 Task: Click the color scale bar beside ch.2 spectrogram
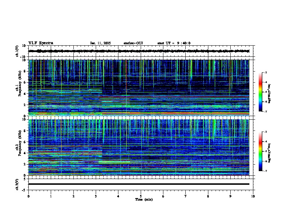coord(260,151)
